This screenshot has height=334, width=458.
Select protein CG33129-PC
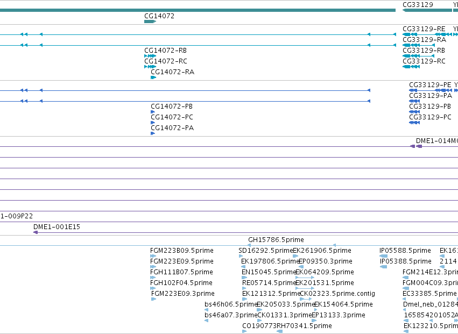point(430,117)
